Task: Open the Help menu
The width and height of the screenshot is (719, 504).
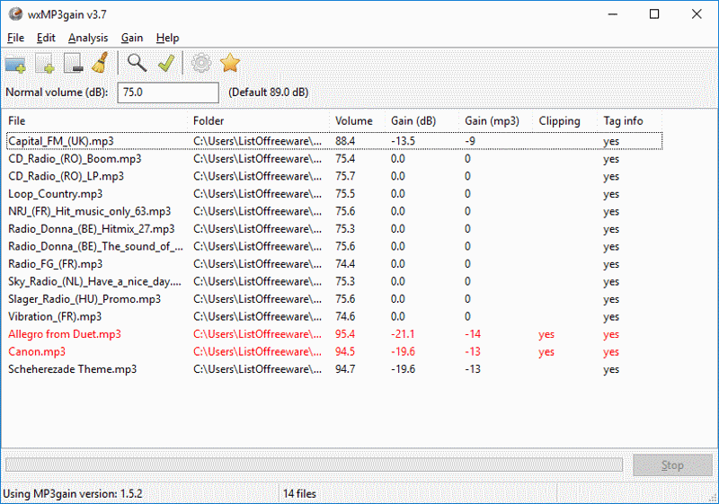Action: (167, 38)
